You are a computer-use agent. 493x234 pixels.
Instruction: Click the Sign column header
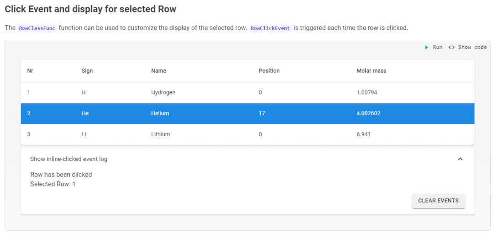pyautogui.click(x=87, y=71)
